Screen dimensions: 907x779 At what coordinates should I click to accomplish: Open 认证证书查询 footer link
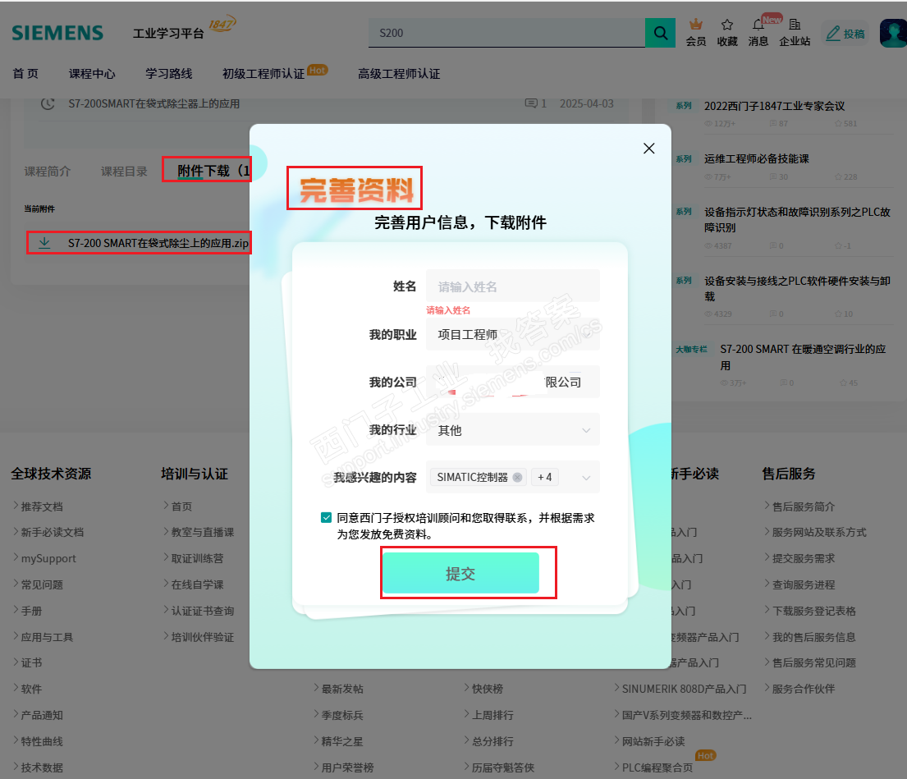coord(203,611)
